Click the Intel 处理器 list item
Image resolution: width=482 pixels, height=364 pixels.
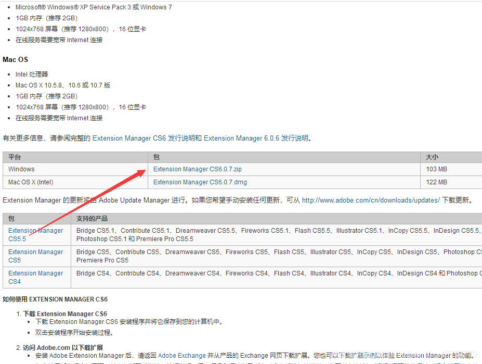point(32,74)
